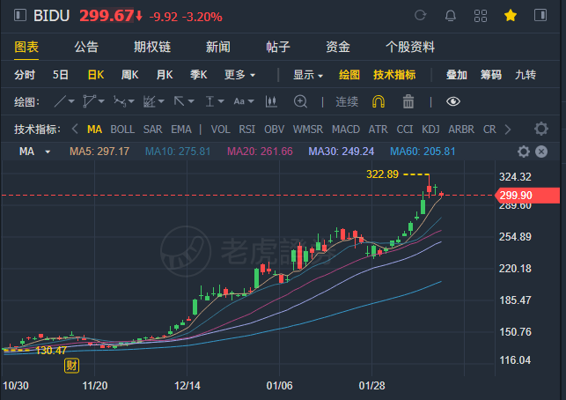566x400 pixels.
Task: Open the grid layout icon
Action: (480, 16)
